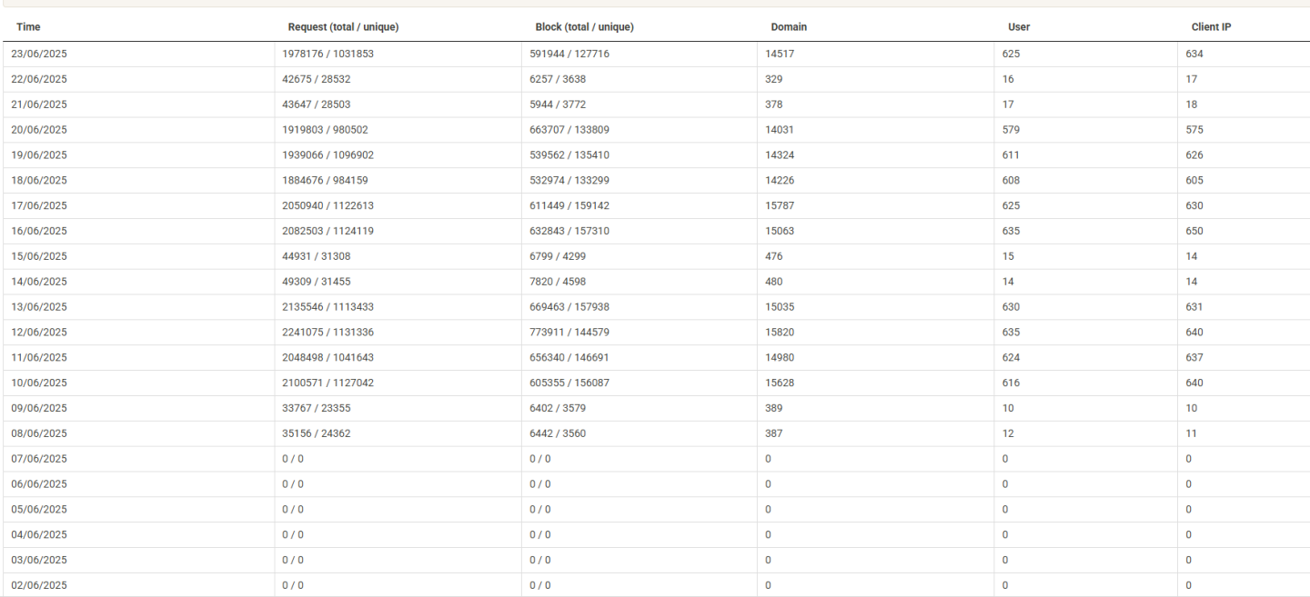Click the 10/06/2025 row date
The height and width of the screenshot is (597, 1310).
click(x=39, y=384)
